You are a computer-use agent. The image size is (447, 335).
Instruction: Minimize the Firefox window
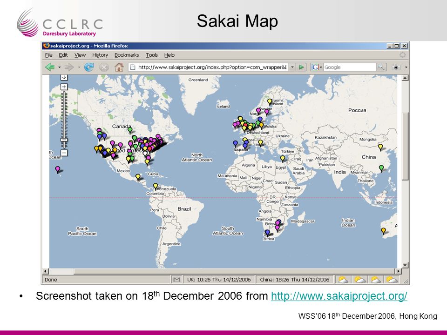(390, 46)
